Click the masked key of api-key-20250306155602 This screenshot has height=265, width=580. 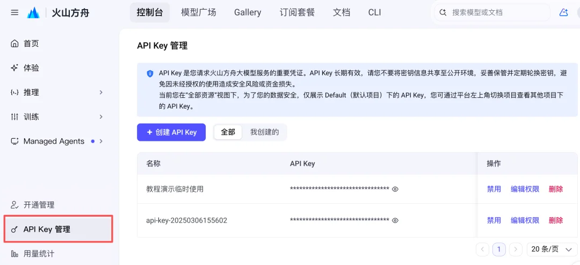[x=339, y=220]
